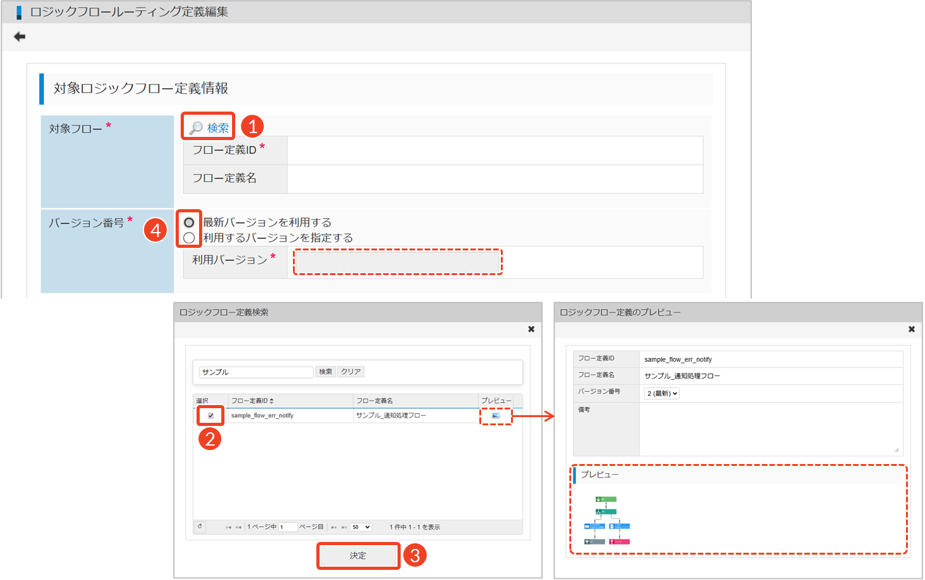Sort by フロー定義ID column header
925x580 pixels.
click(x=252, y=401)
